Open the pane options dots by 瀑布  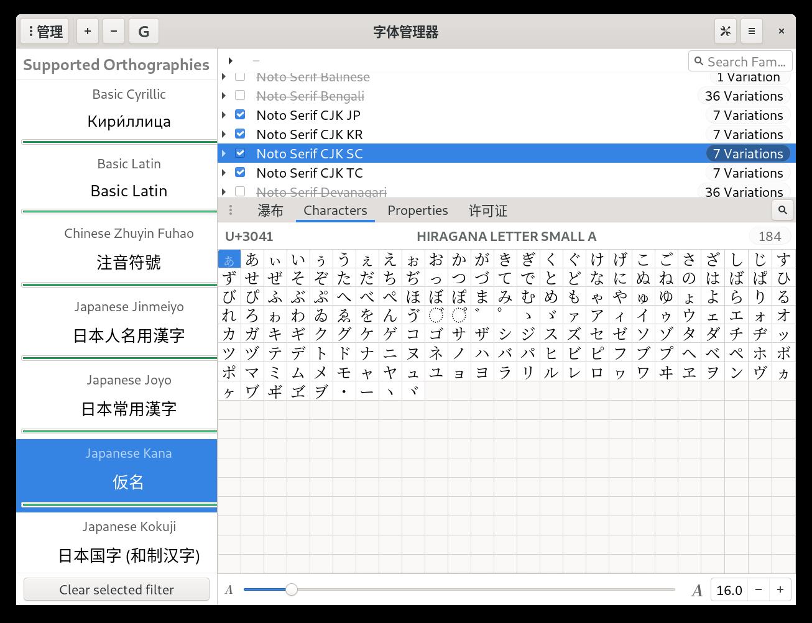point(231,210)
